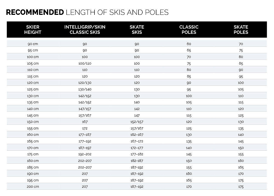The height and width of the screenshot is (196, 274).
Task: Click the "100/110" classic skis cell
Action: tap(85, 64)
